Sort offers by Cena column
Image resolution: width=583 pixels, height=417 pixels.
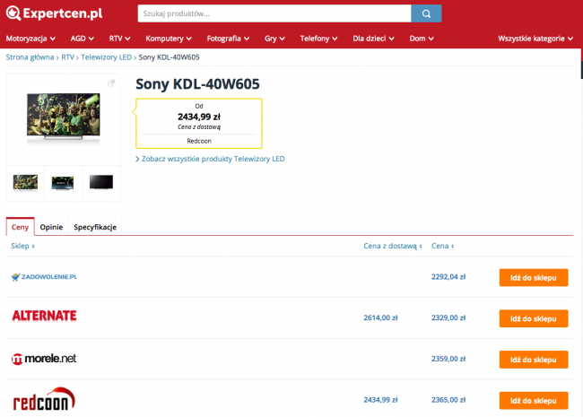(442, 246)
